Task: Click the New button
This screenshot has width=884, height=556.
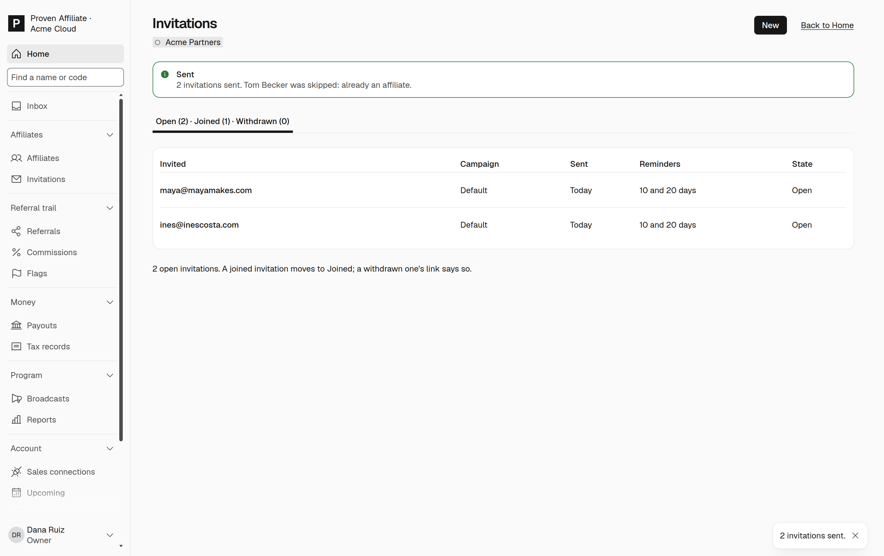Action: tap(770, 25)
